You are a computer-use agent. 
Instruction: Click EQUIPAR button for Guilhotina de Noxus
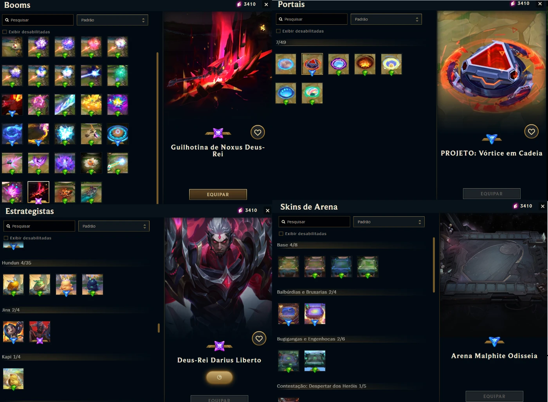(218, 194)
